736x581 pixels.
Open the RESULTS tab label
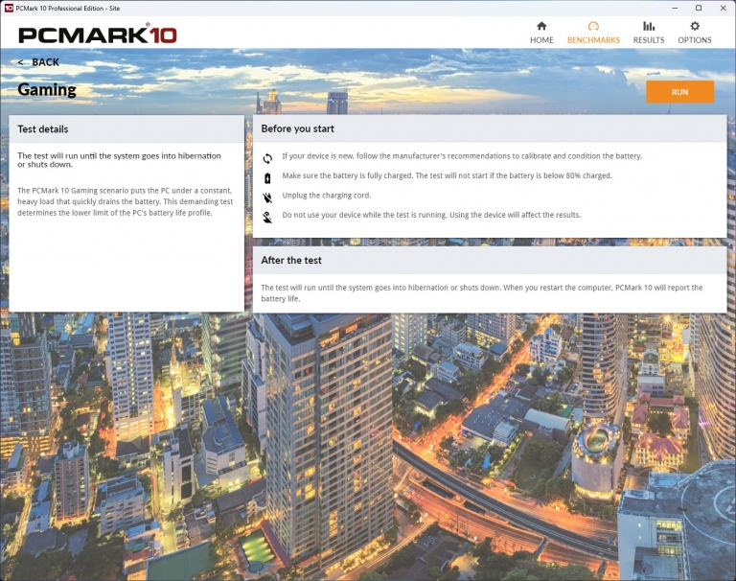pos(649,40)
